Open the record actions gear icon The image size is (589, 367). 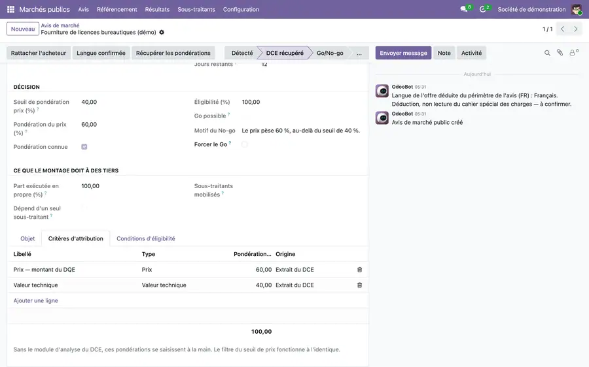(x=162, y=32)
